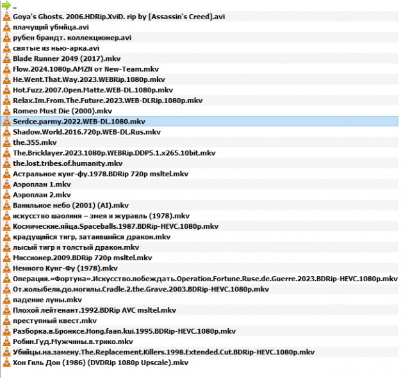This screenshot has height=378, width=410.
Task: Click the green parent directory arrow icon
Action: click(x=6, y=6)
